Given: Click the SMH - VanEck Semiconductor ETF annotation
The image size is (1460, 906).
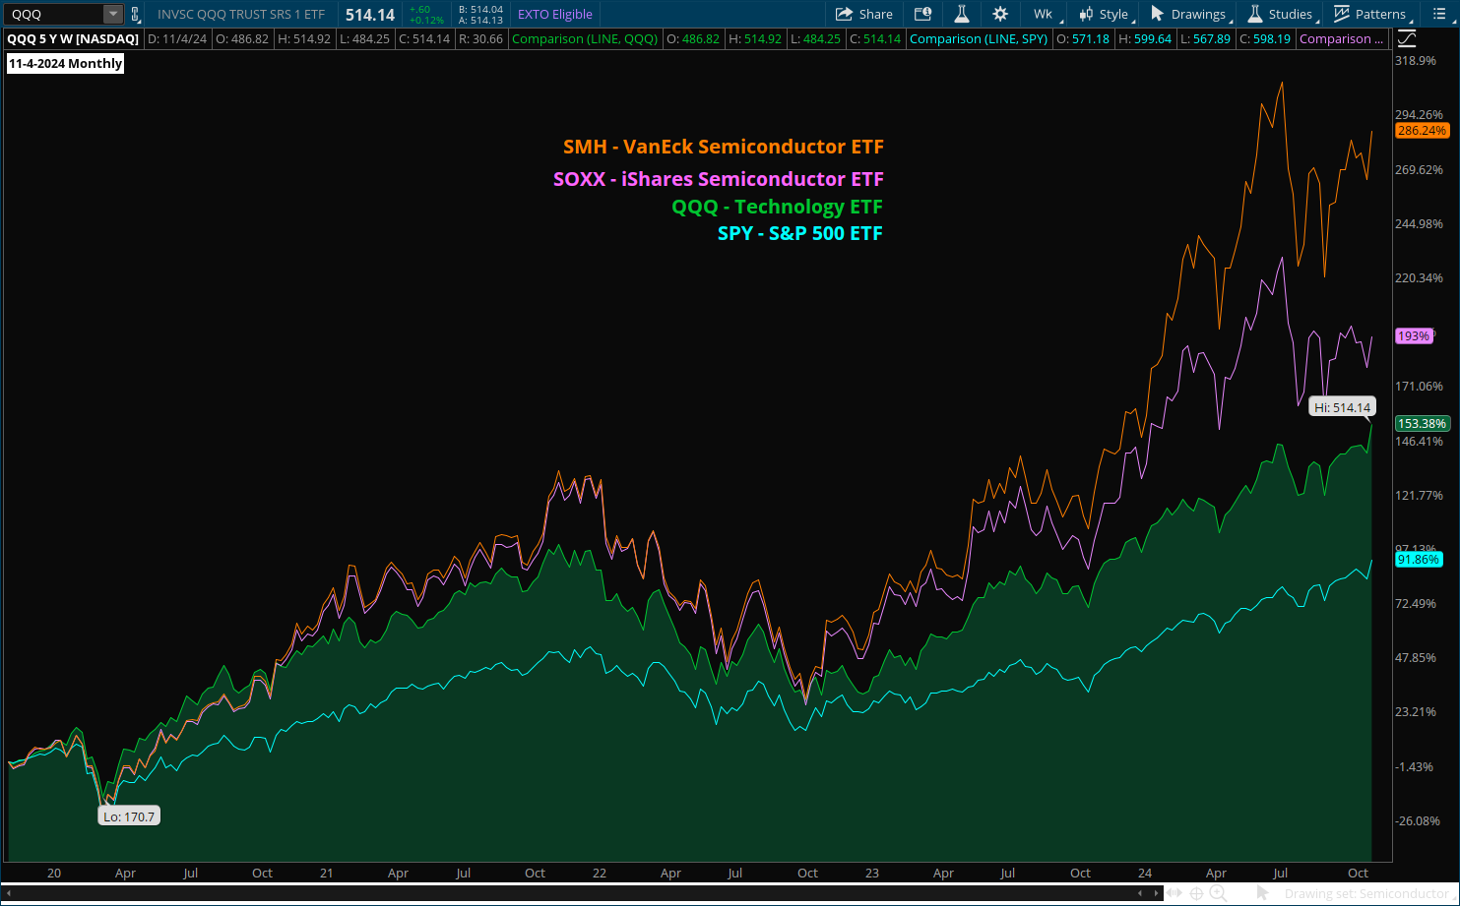Looking at the screenshot, I should point(724,147).
